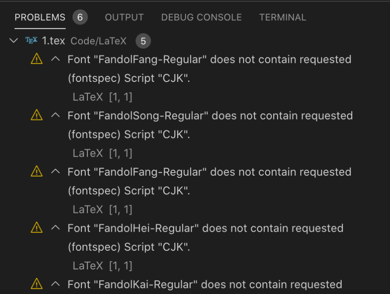Click the warning triangle on the first FandolFang warning

point(36,59)
